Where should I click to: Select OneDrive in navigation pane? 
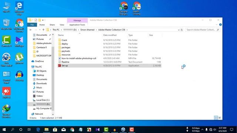click(39, 61)
